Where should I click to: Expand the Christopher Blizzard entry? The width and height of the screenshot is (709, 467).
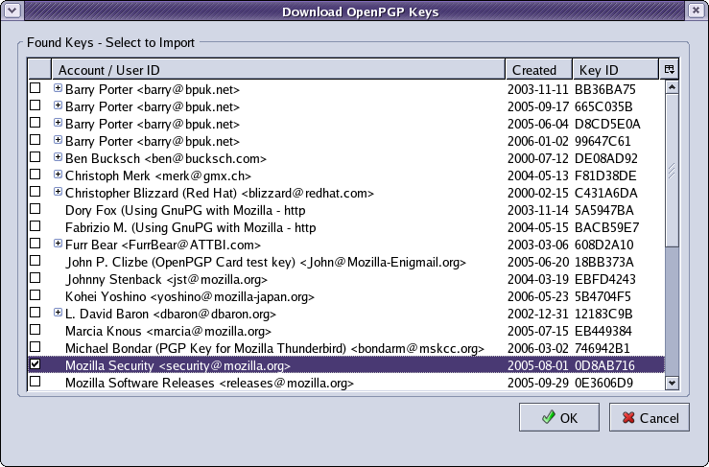pos(58,191)
